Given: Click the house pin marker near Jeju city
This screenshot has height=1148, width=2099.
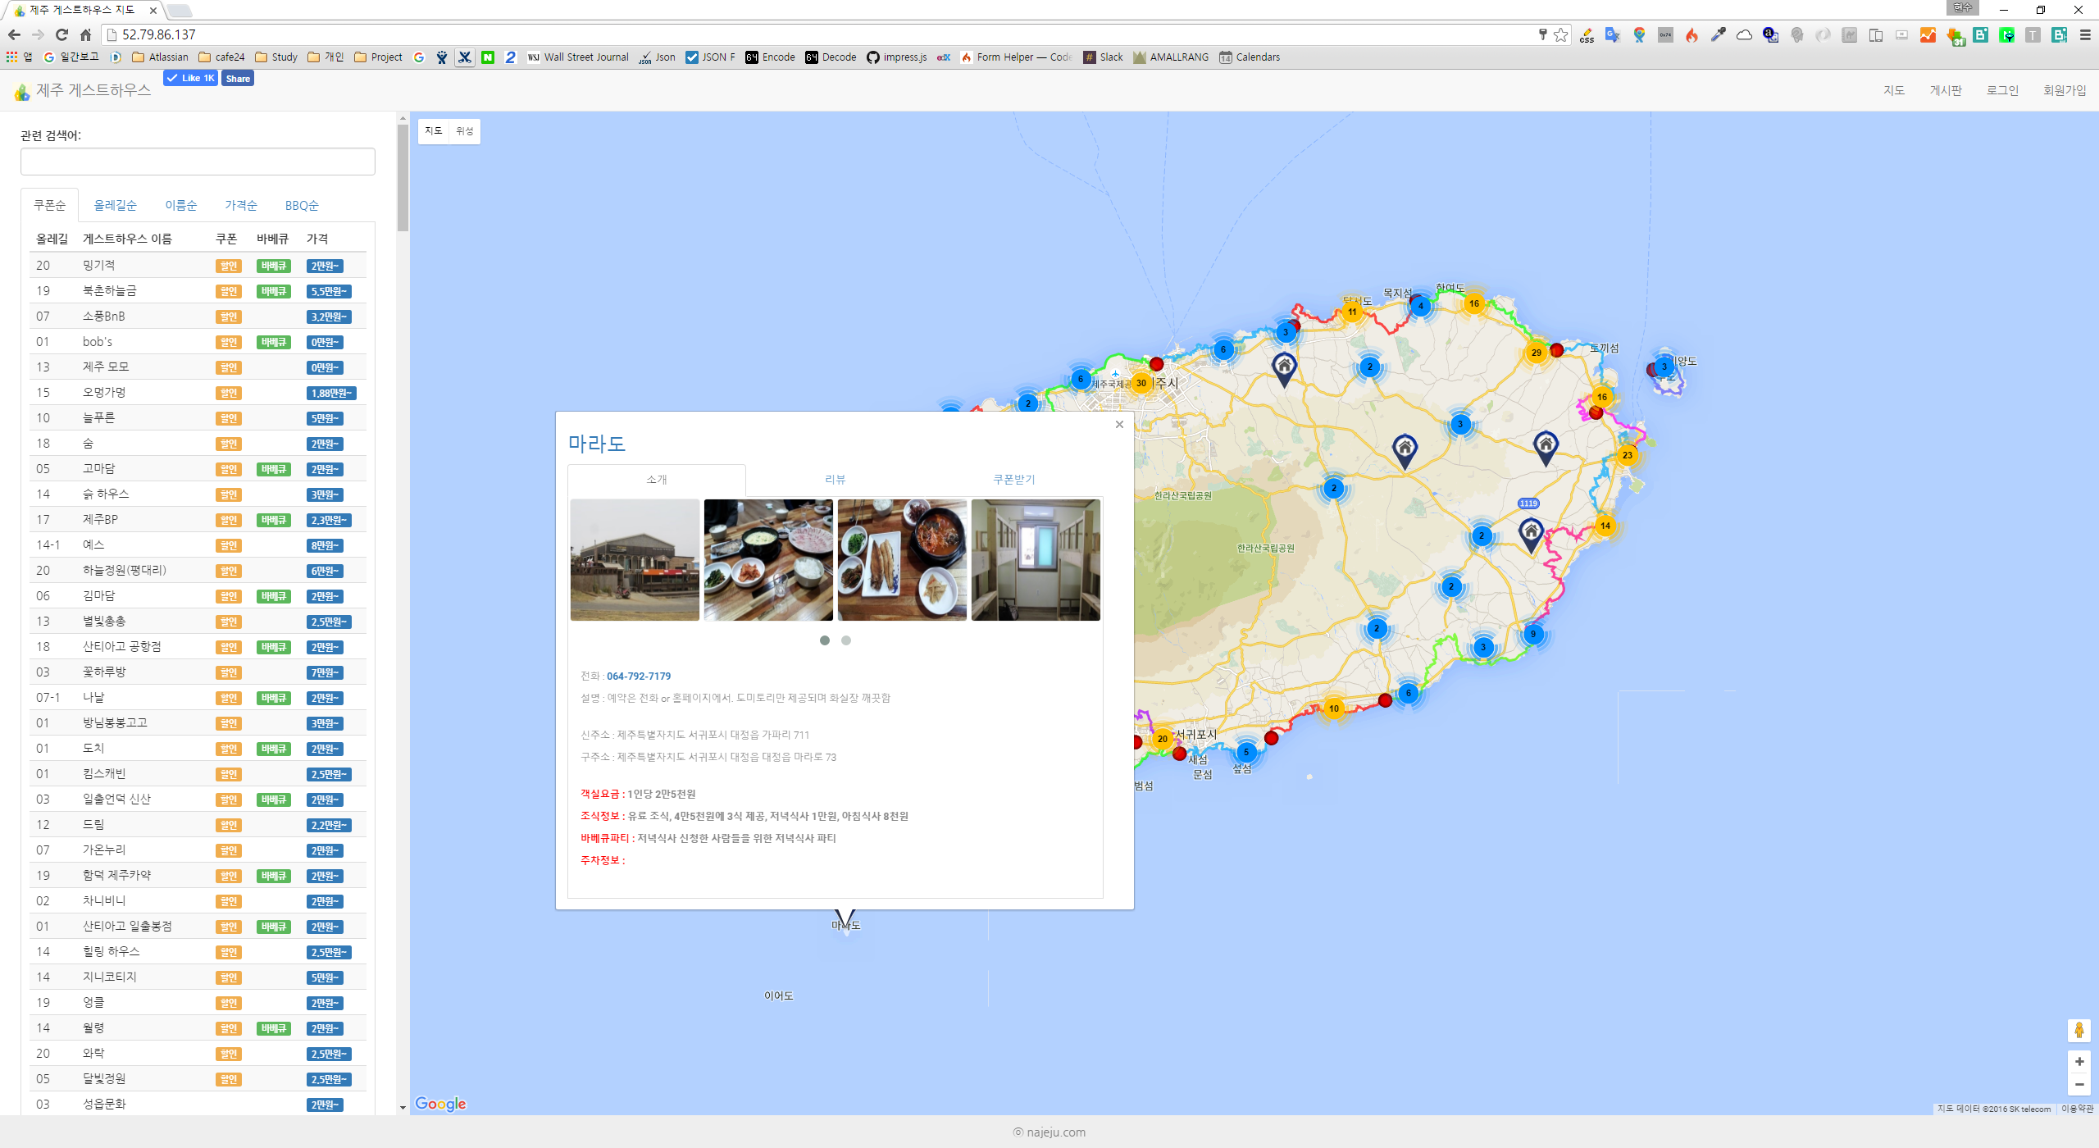Looking at the screenshot, I should click(1284, 369).
